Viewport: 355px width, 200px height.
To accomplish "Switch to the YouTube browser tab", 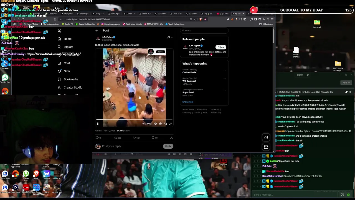I will [x=223, y=14].
